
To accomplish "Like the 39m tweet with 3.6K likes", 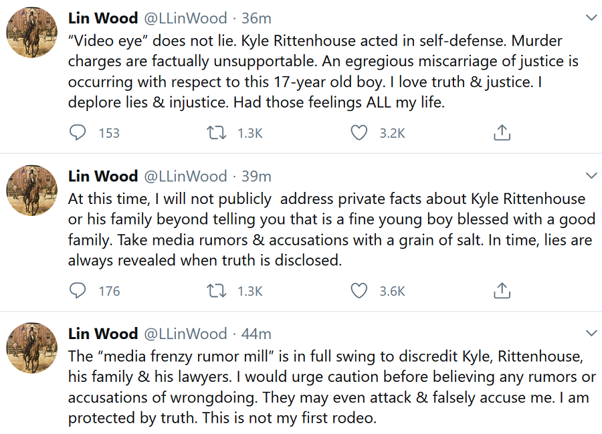I will tap(359, 291).
